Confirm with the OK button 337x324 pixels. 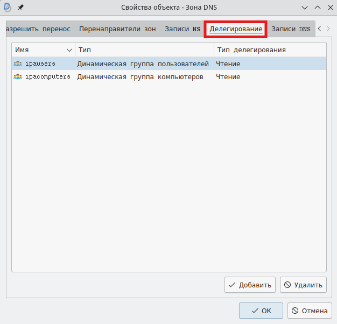click(261, 311)
